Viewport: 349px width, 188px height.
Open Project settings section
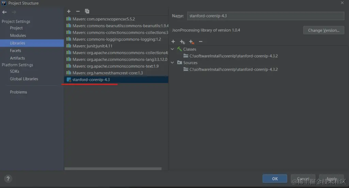click(16, 28)
